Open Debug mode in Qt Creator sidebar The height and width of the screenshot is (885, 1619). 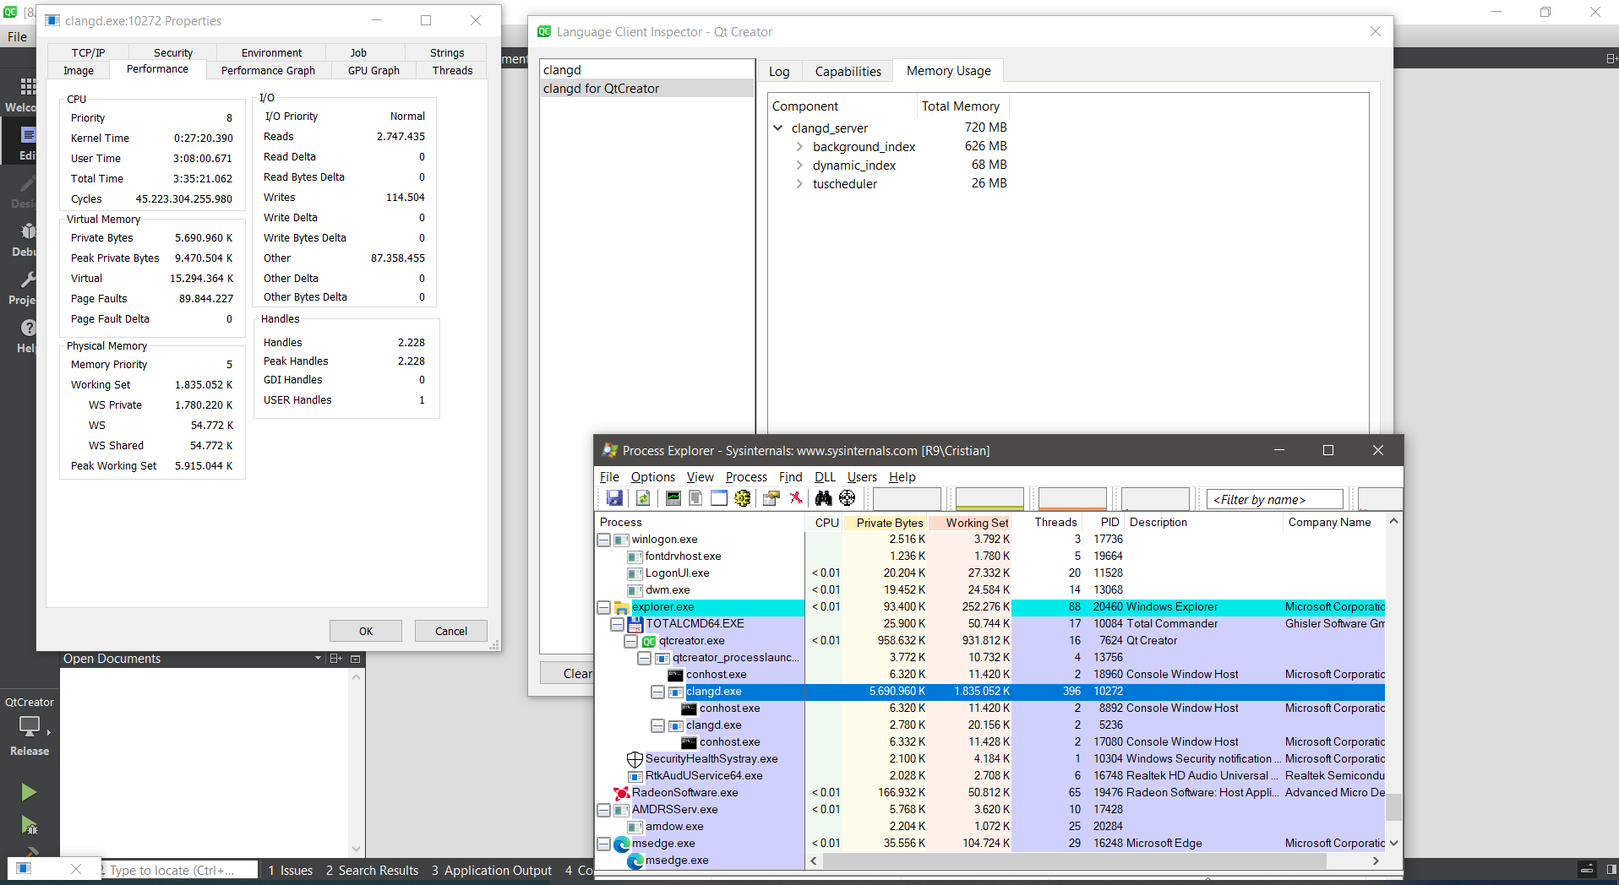click(x=20, y=238)
